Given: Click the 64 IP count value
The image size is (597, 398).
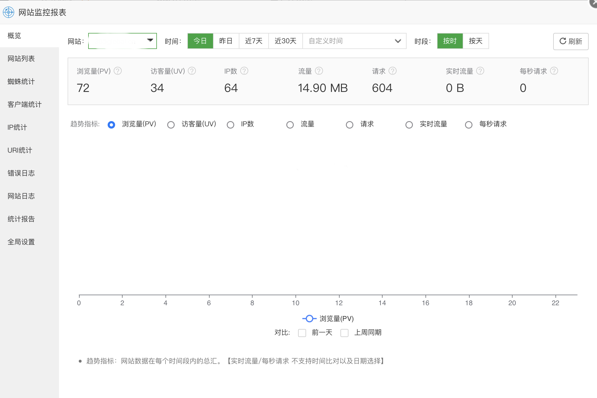Looking at the screenshot, I should click(231, 88).
